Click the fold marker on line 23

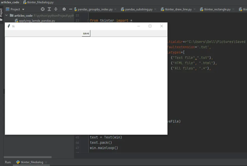point(88,21)
